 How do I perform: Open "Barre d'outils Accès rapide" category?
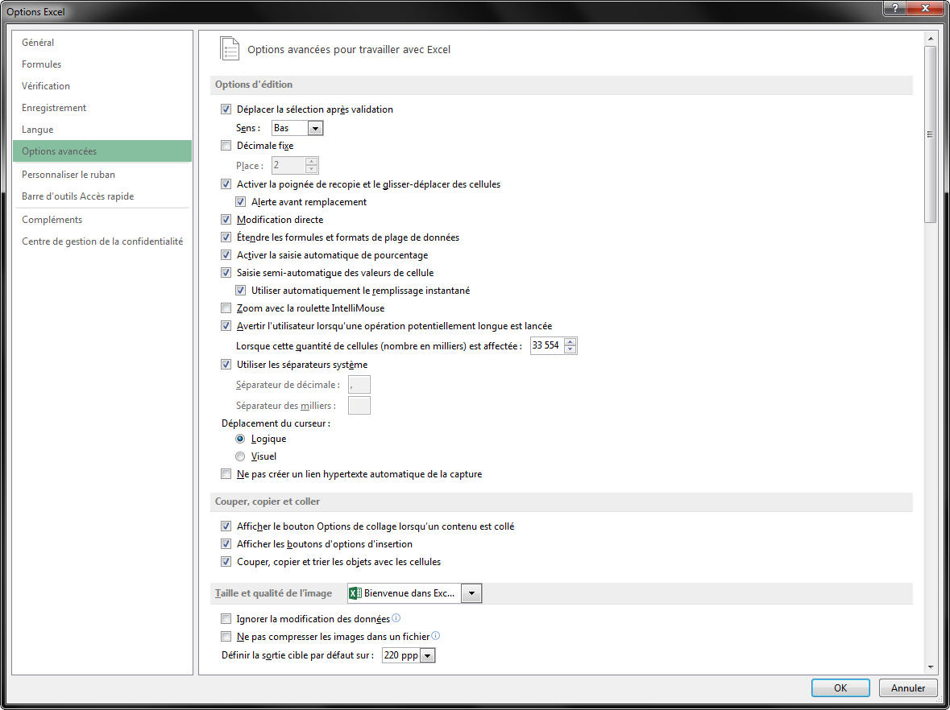tap(102, 196)
